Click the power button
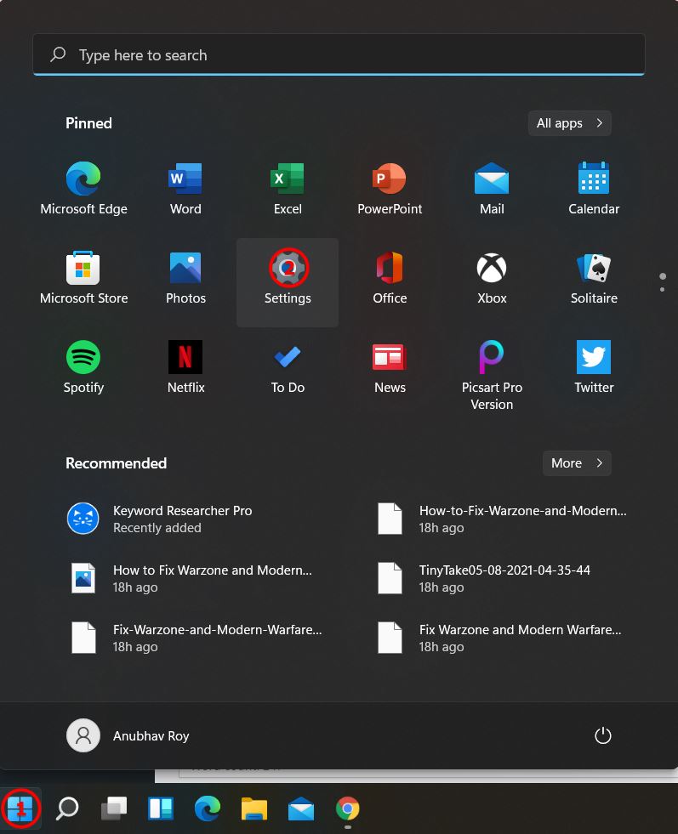Viewport: 678px width, 834px height. click(x=602, y=735)
